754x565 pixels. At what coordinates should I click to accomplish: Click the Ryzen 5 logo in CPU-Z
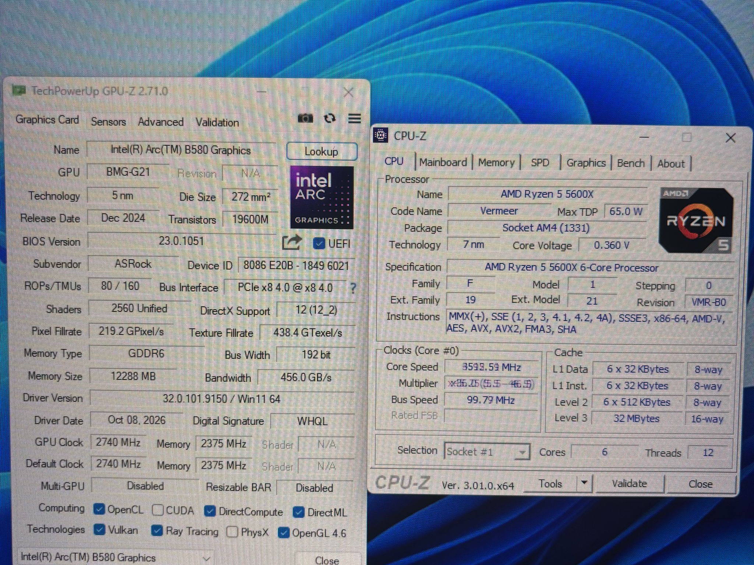click(696, 220)
